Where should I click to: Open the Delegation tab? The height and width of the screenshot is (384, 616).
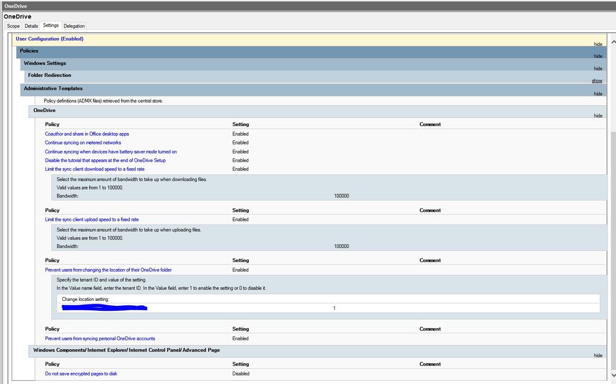[x=74, y=26]
